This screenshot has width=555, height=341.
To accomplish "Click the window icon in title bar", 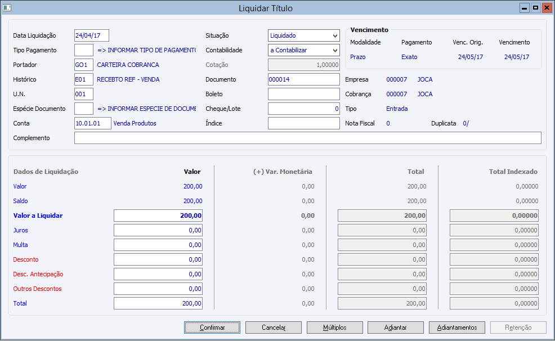I will 8,8.
